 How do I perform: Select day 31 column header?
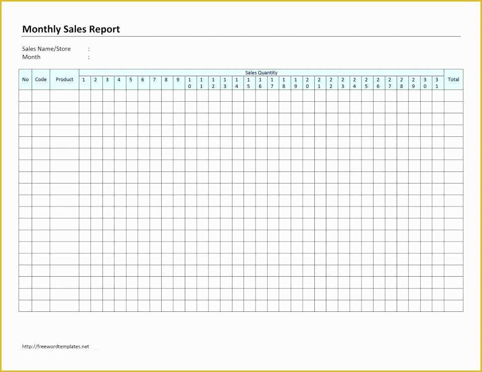438,83
